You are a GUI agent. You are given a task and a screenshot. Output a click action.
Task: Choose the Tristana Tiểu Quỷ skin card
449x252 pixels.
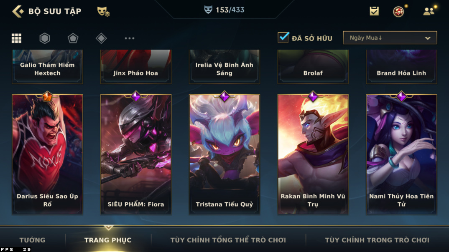[224, 154]
